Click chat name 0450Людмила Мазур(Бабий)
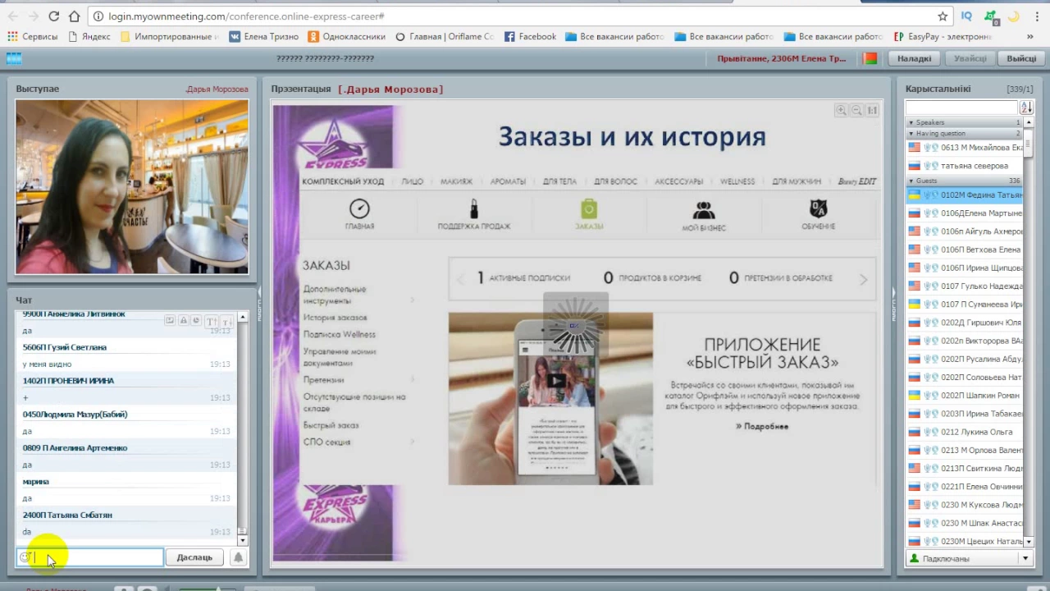Screen dimensions: 1050x591 (75, 415)
